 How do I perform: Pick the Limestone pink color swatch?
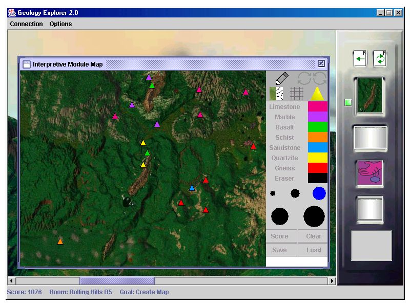point(317,106)
